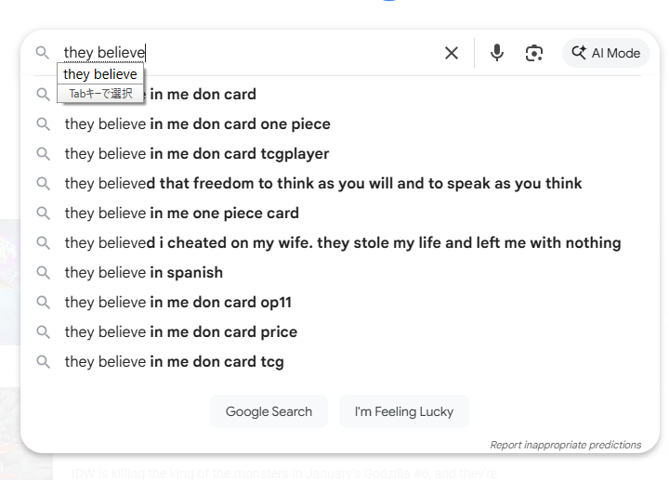Click magnifier icon beside 'don card tcg' suggestion

[43, 361]
